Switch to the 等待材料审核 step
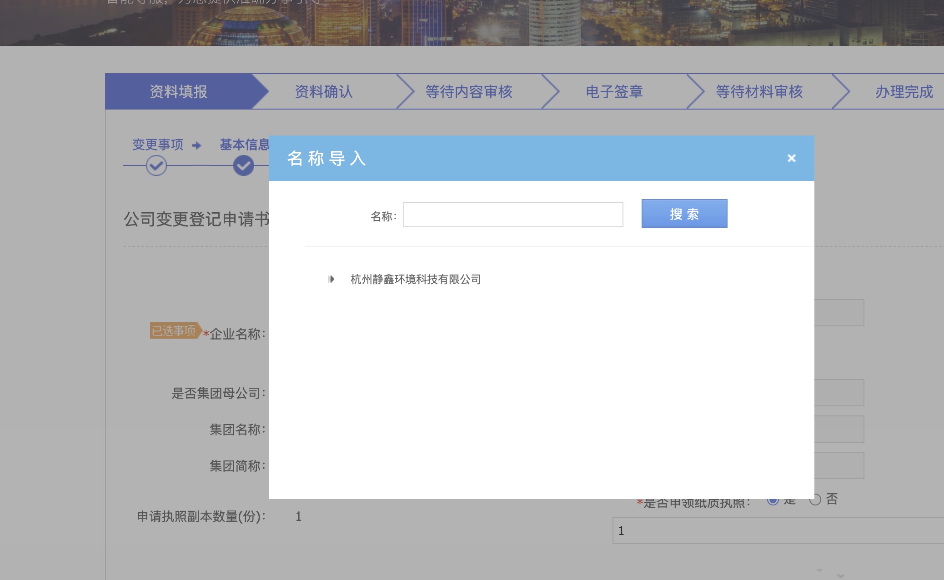 (759, 91)
